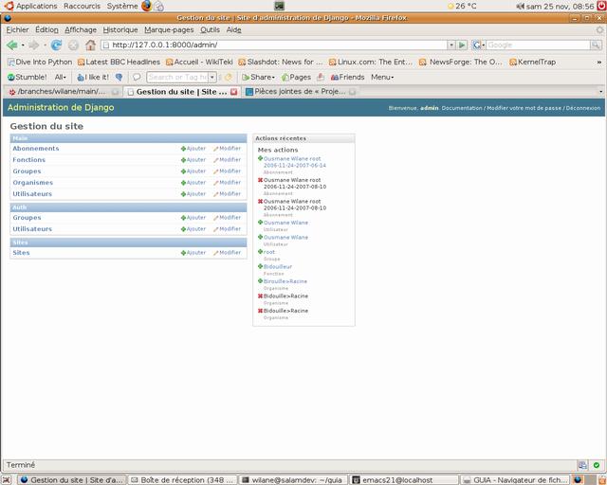Click the speech bubble review icon
Screen dimensions: 607x485
click(137, 77)
